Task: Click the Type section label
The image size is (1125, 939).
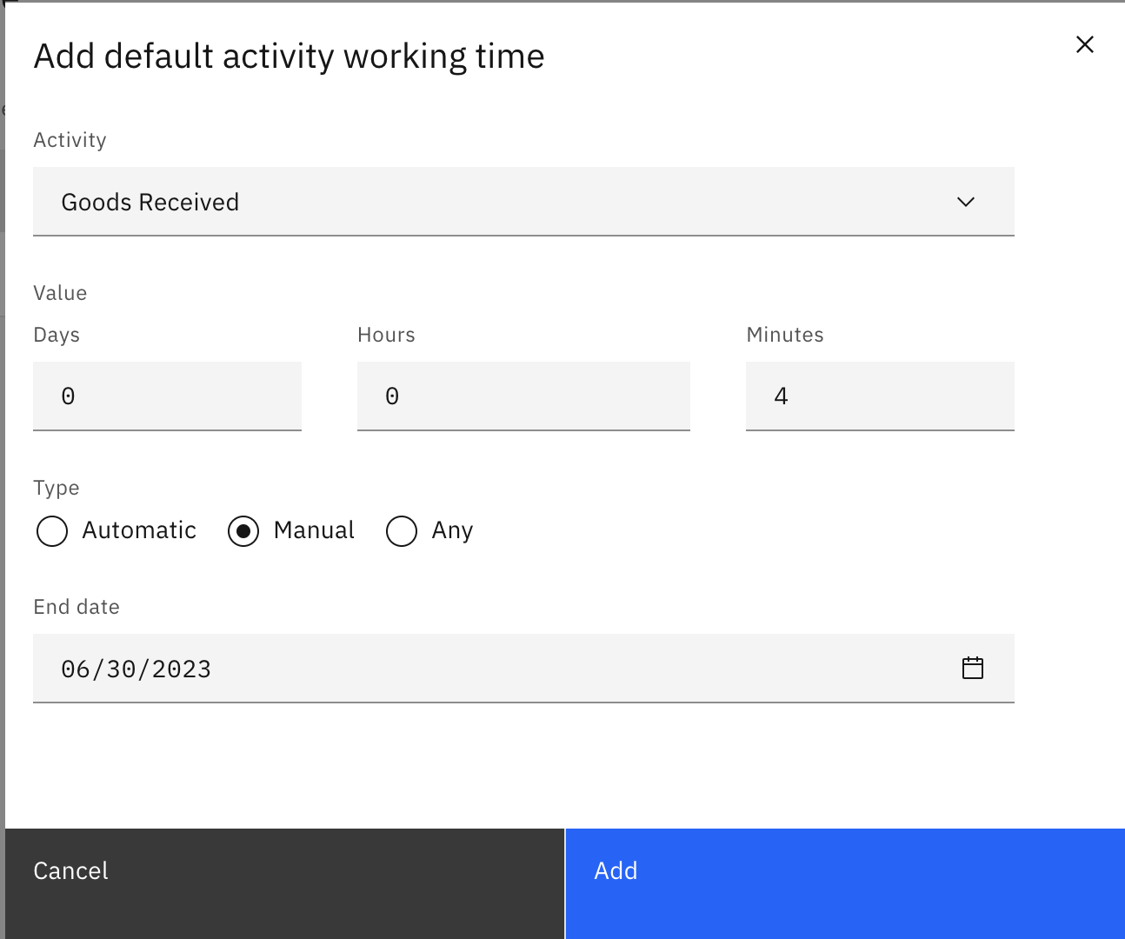Action: click(57, 488)
